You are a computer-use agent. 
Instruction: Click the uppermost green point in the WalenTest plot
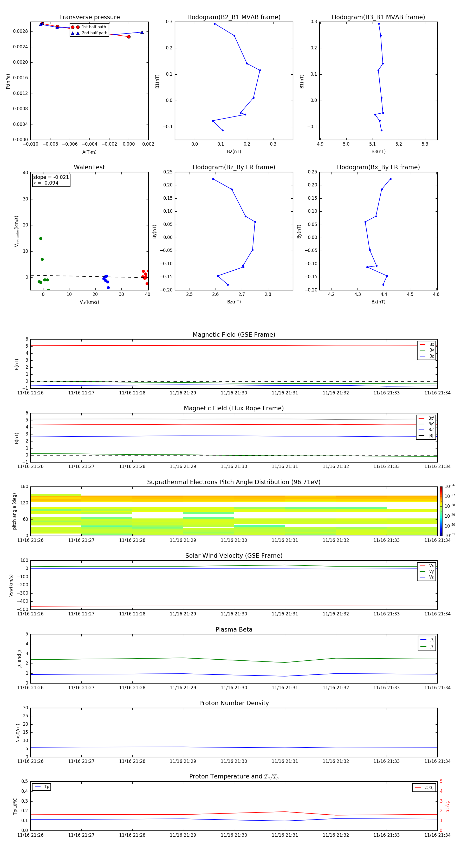41,238
